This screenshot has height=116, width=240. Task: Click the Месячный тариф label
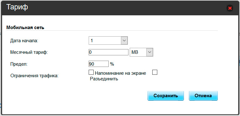point(29,53)
